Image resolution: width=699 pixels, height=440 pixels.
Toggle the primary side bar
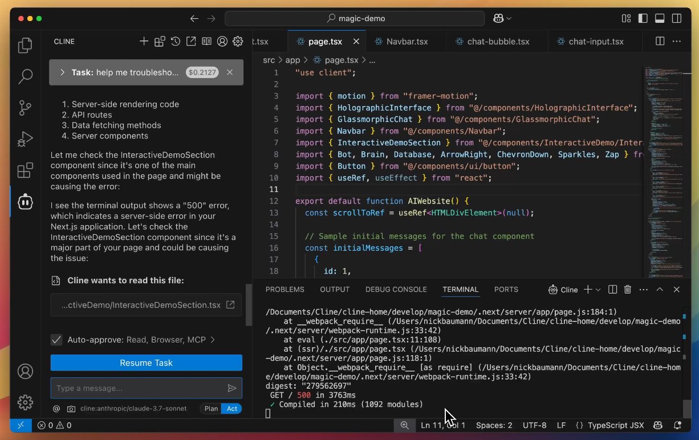[x=643, y=18]
